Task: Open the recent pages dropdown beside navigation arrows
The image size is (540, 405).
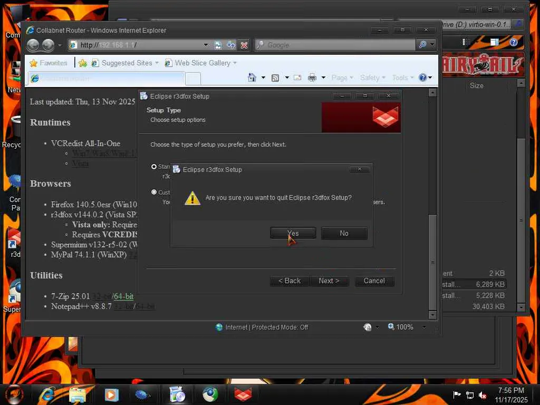Action: (x=60, y=45)
